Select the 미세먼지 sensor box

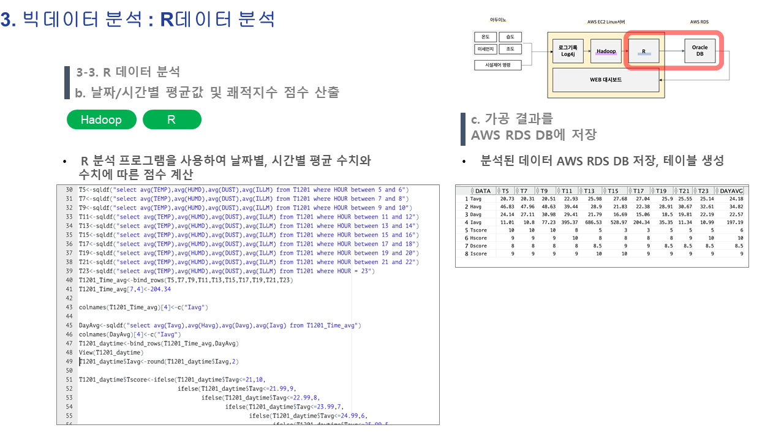tap(486, 49)
